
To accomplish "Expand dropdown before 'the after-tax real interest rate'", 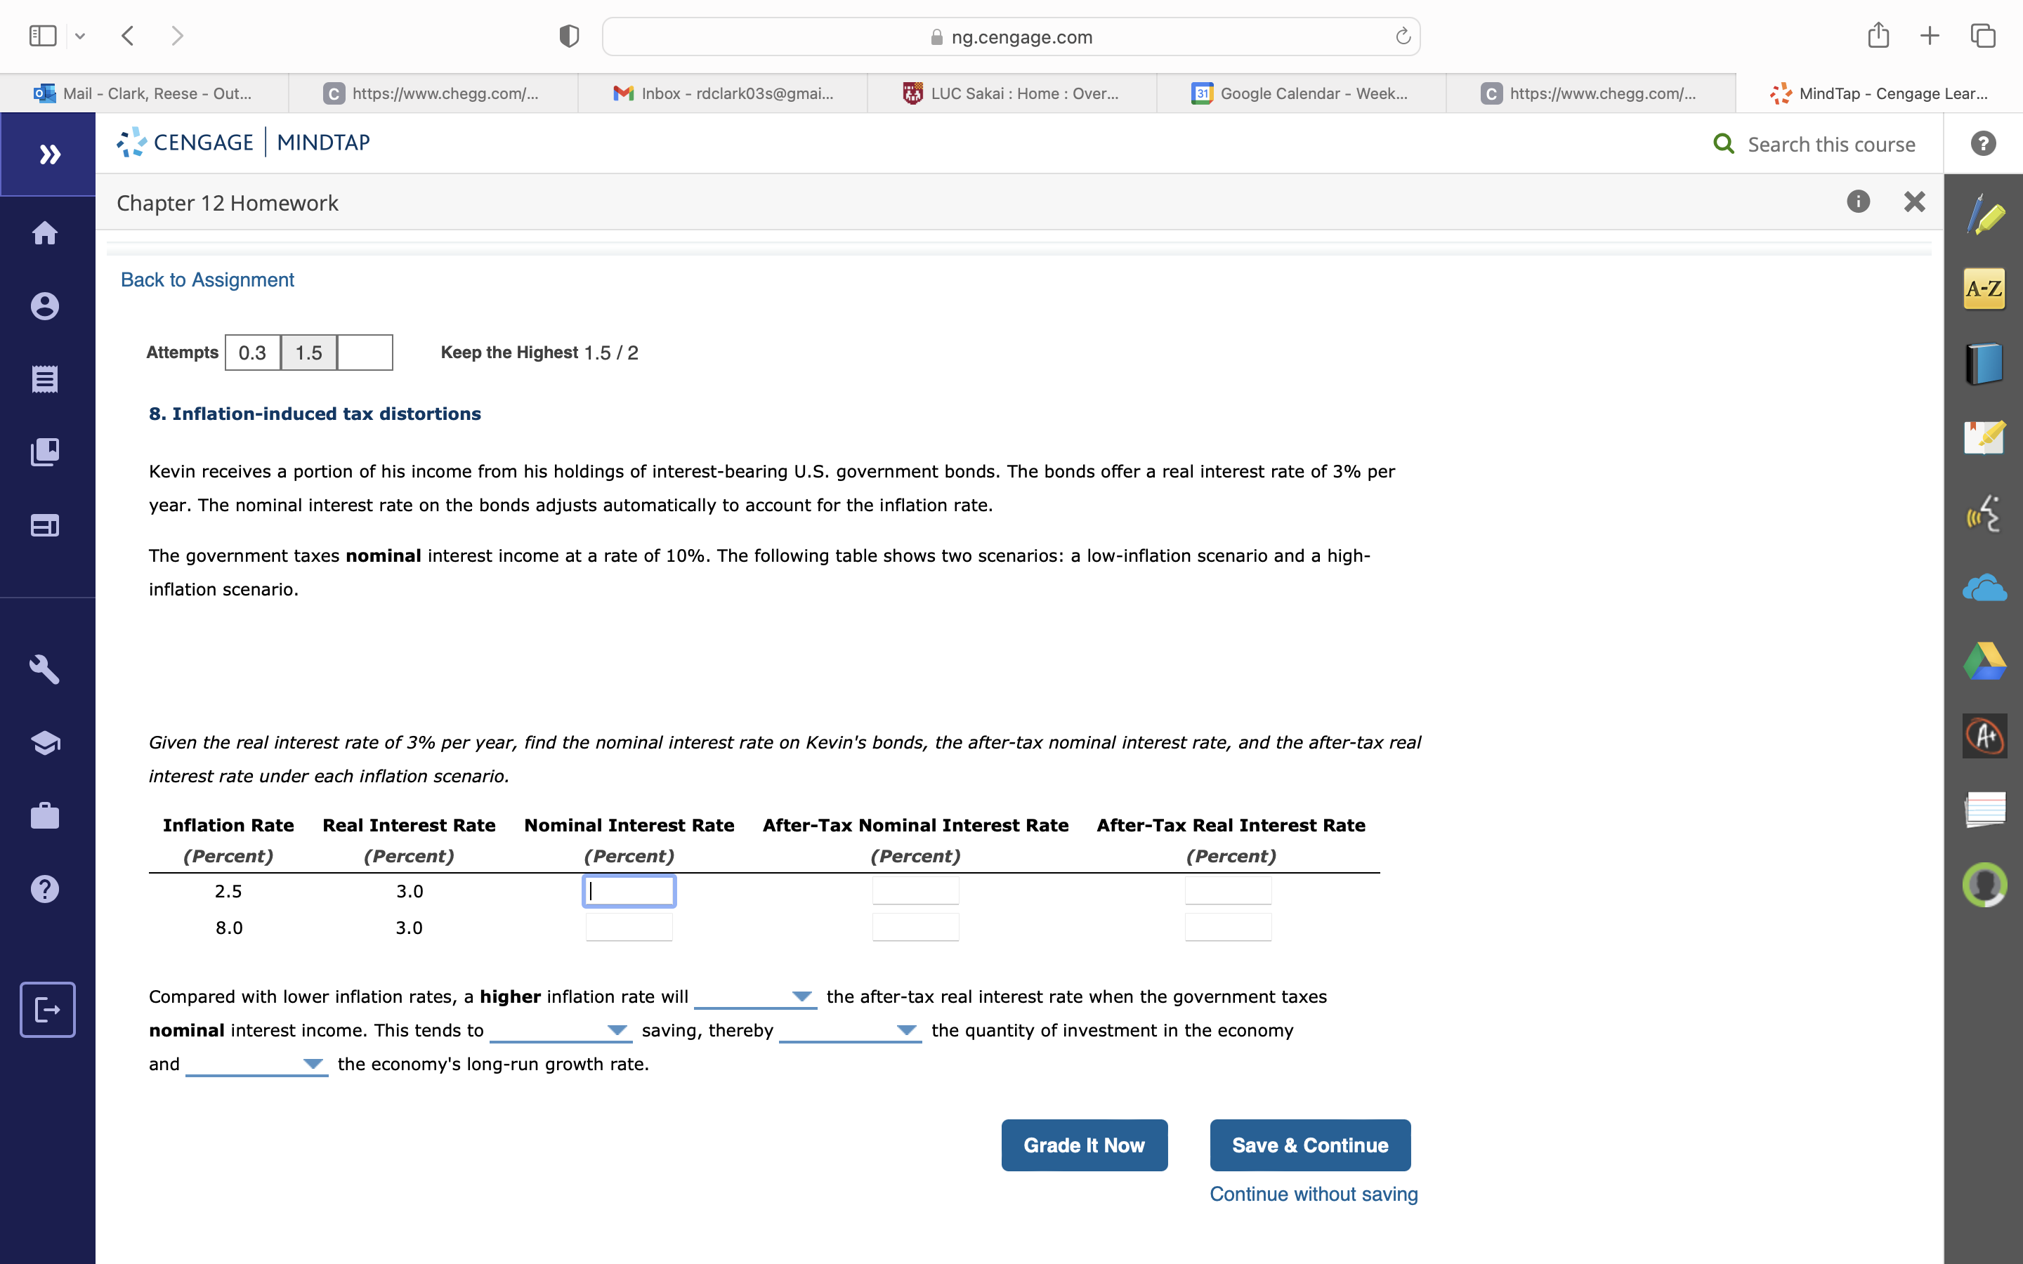I will (755, 996).
